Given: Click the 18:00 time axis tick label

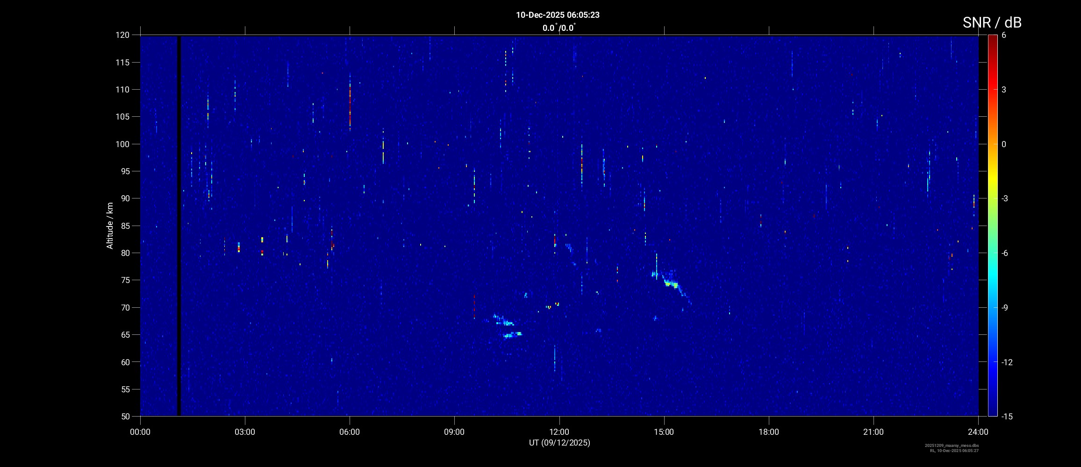Looking at the screenshot, I should click(x=768, y=432).
